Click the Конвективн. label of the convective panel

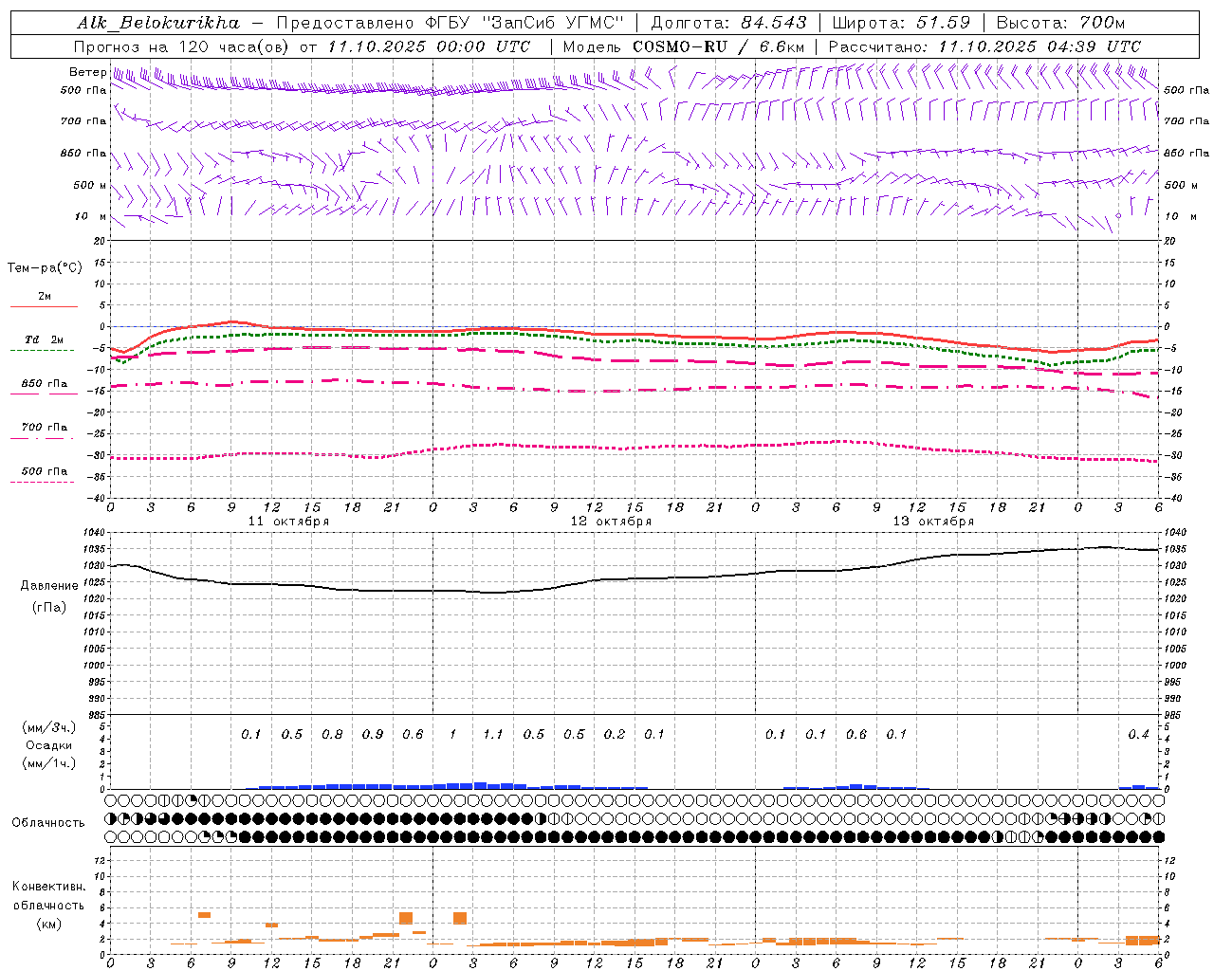pos(49,887)
